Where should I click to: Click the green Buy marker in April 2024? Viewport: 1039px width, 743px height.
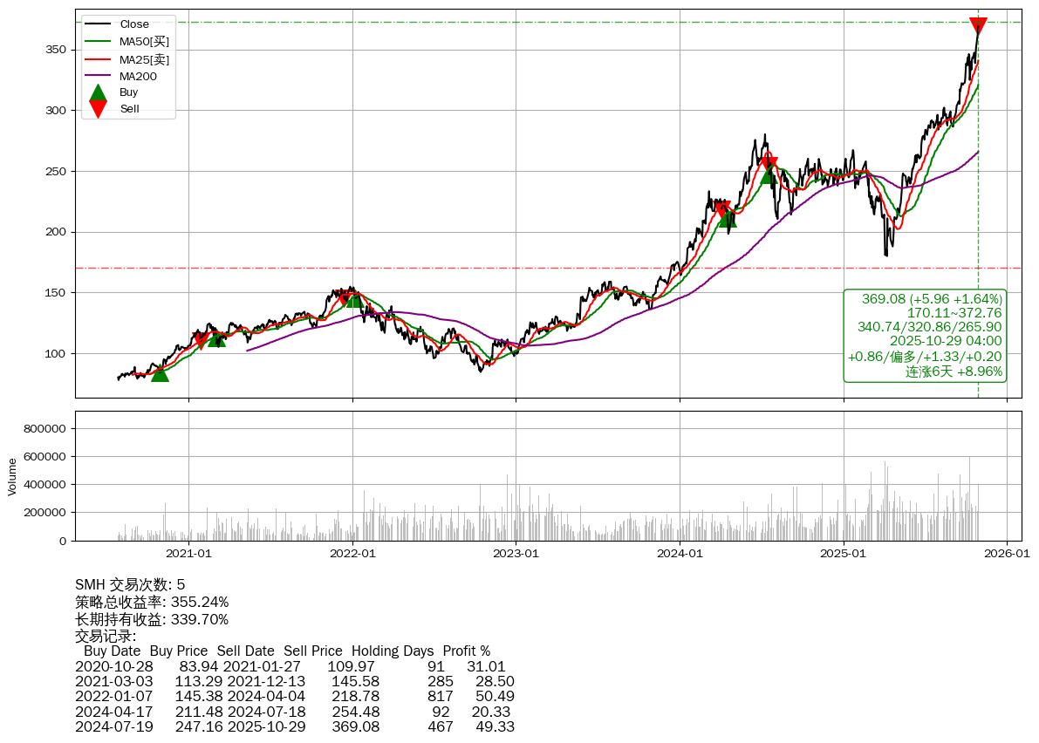click(x=728, y=219)
